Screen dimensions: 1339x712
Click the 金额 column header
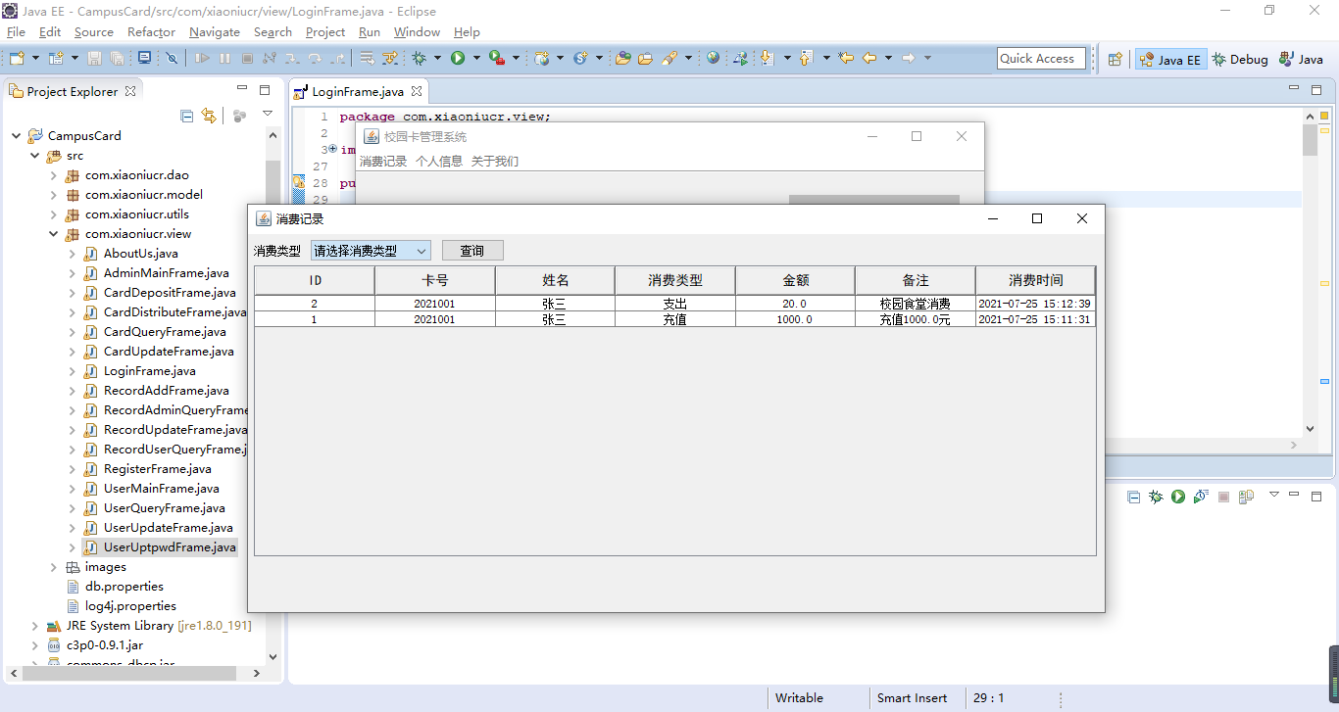coord(795,280)
